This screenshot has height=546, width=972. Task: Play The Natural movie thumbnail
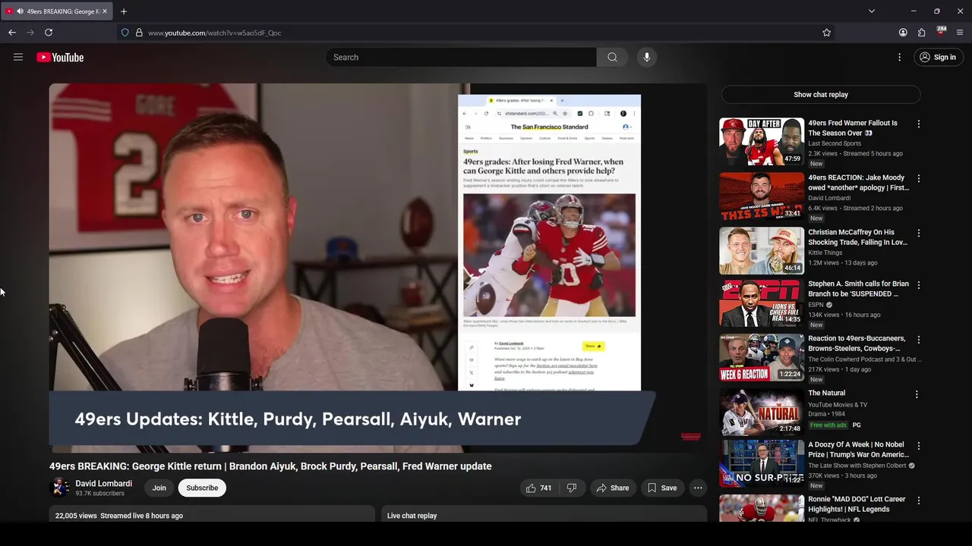click(762, 412)
